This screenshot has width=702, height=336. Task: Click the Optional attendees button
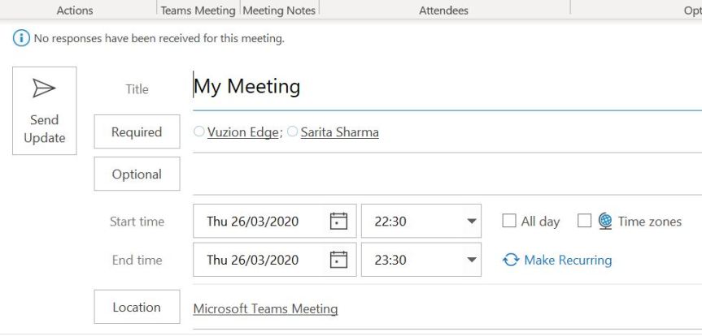137,174
